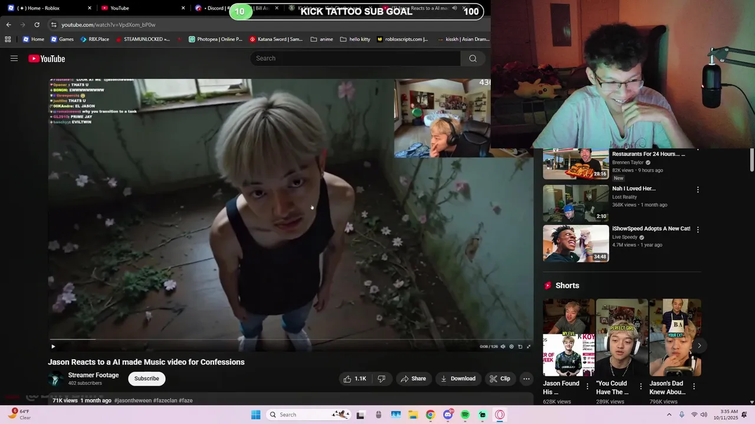Open the Katana Sword bookmark

(276, 39)
